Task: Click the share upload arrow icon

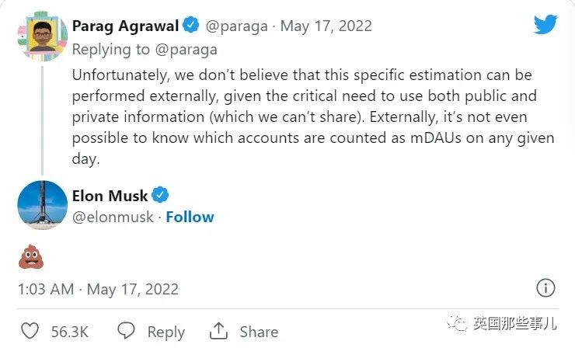Action: click(218, 331)
